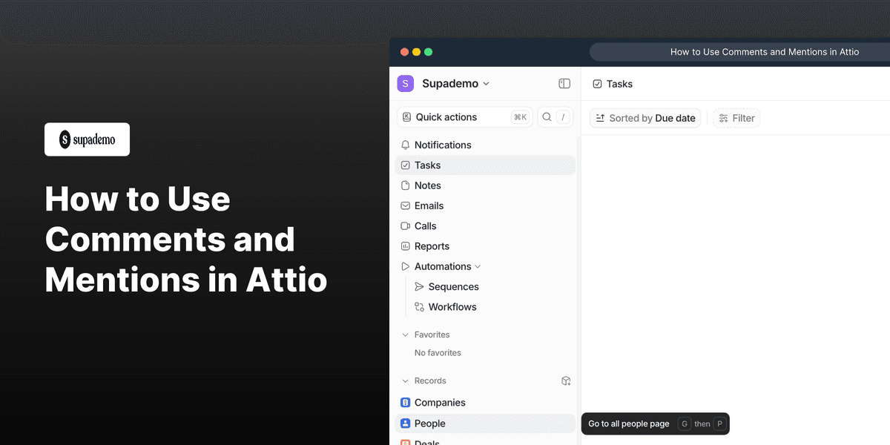
Task: Toggle the sidebar collapse control
Action: (x=564, y=84)
